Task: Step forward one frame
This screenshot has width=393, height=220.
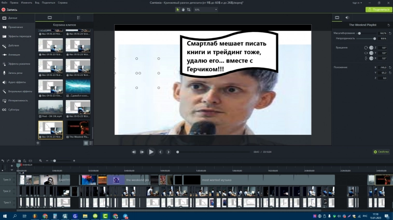Action: click(x=142, y=152)
